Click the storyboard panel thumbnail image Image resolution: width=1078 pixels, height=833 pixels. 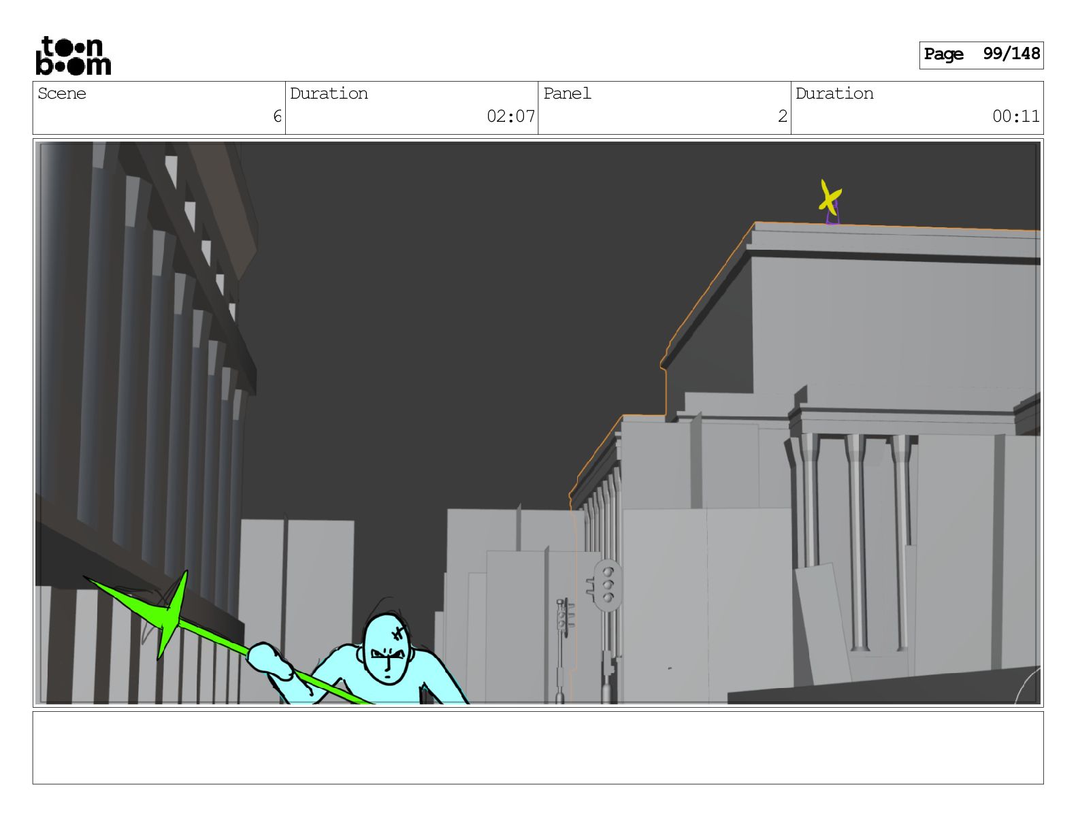click(x=538, y=423)
